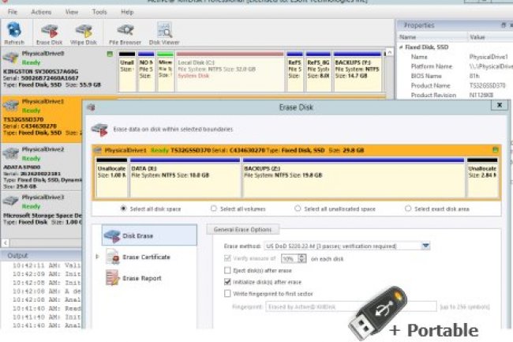Viewport: 513px width, 342px height.
Task: Open the Erase method dropdown
Action: 425,246
